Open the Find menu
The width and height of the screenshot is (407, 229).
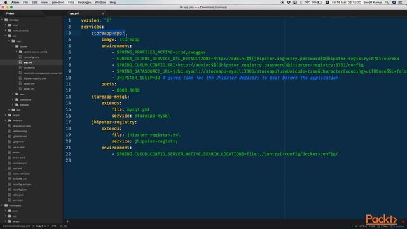(71, 3)
